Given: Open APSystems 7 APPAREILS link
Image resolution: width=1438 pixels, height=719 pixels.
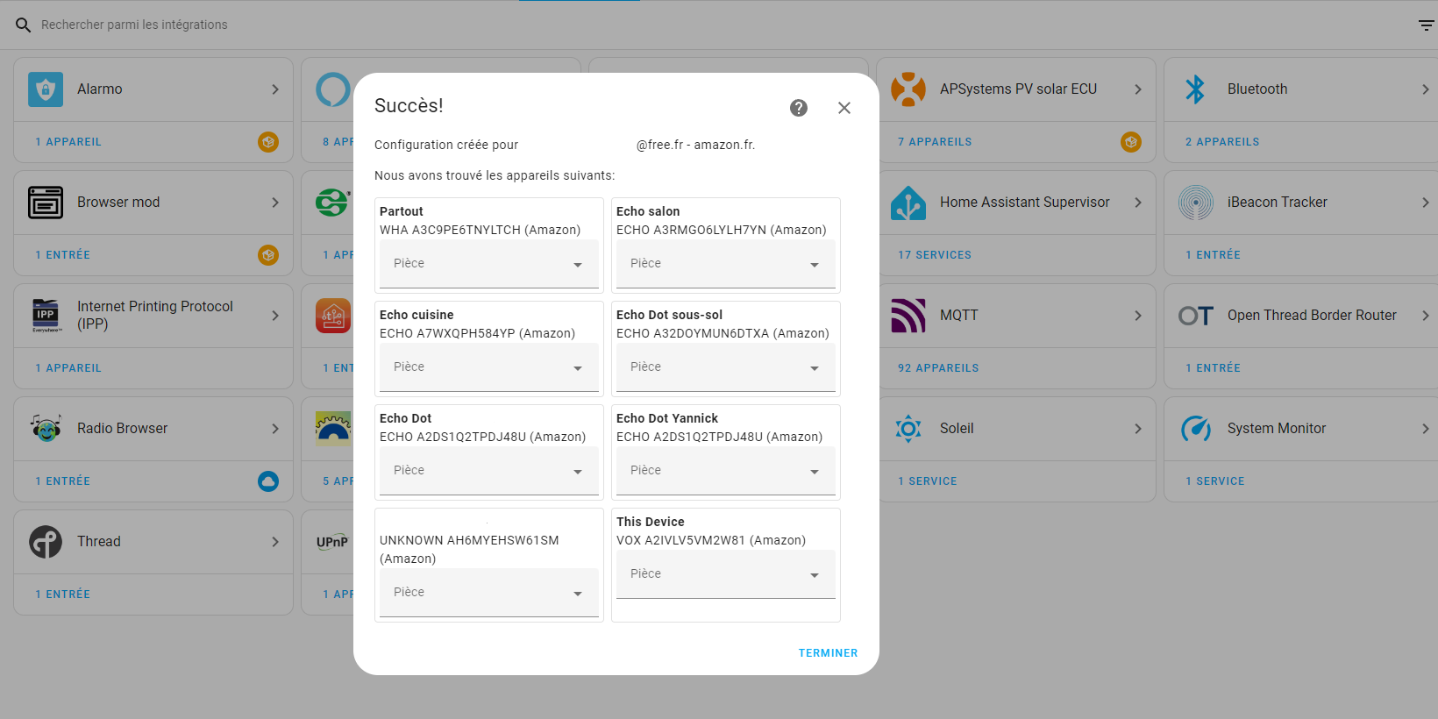Looking at the screenshot, I should tap(935, 142).
